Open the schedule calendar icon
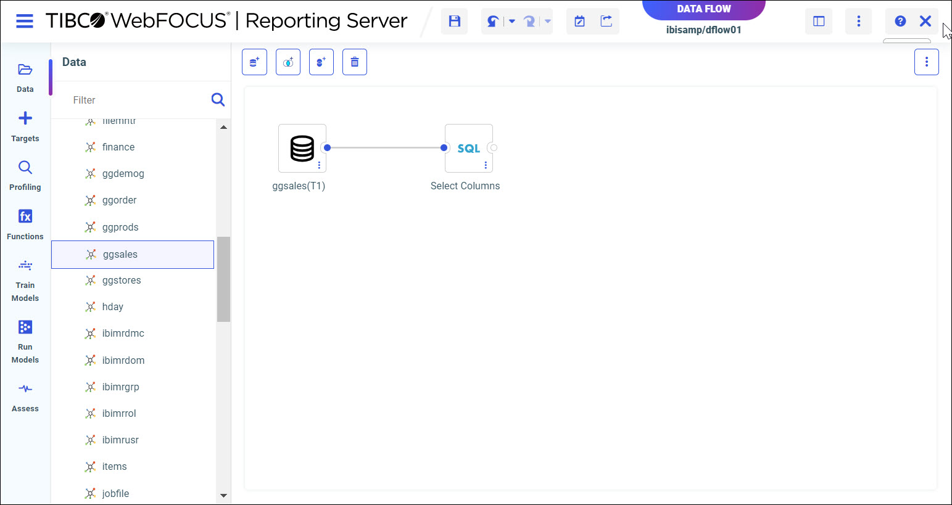This screenshot has height=505, width=952. click(x=580, y=22)
